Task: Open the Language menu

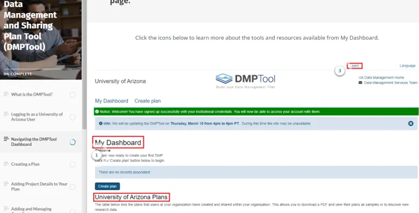Action: (407, 65)
